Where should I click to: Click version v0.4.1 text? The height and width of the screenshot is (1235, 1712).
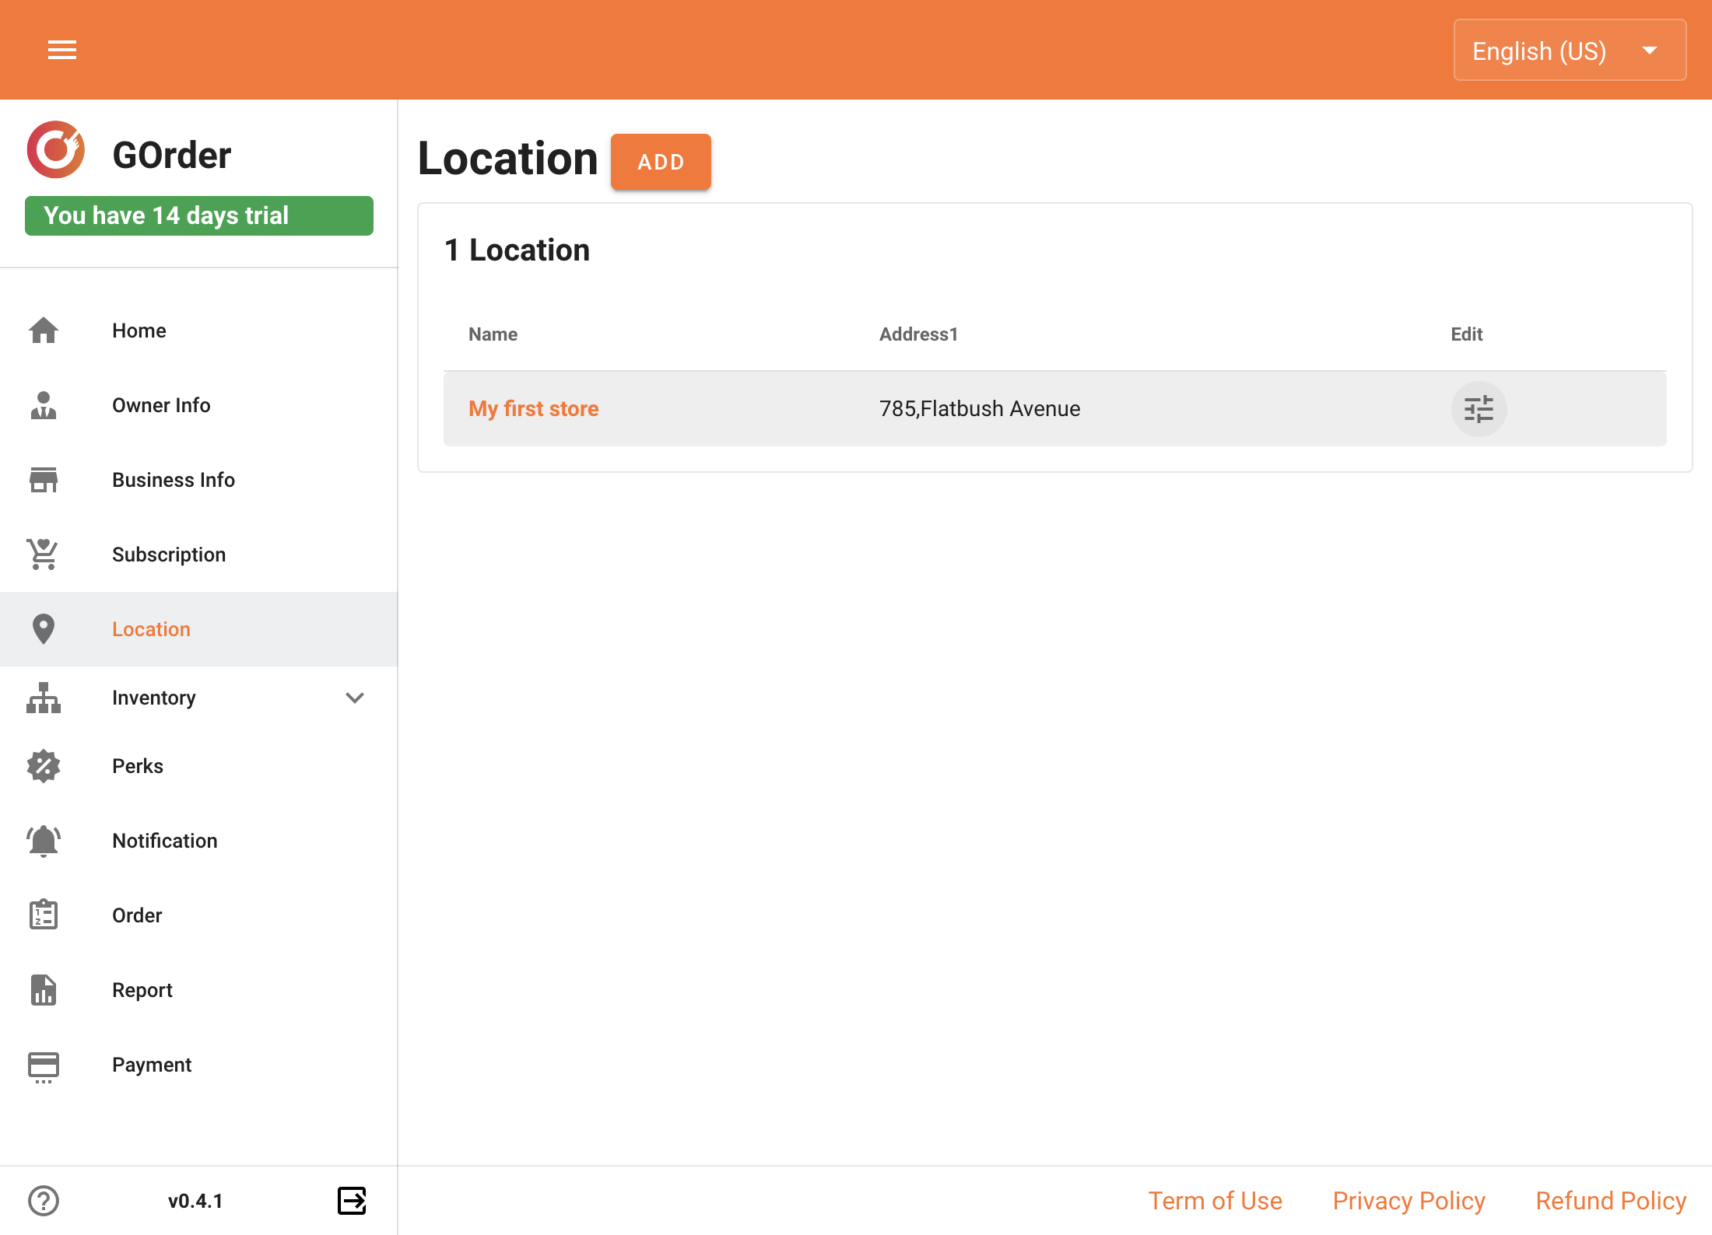pos(195,1201)
